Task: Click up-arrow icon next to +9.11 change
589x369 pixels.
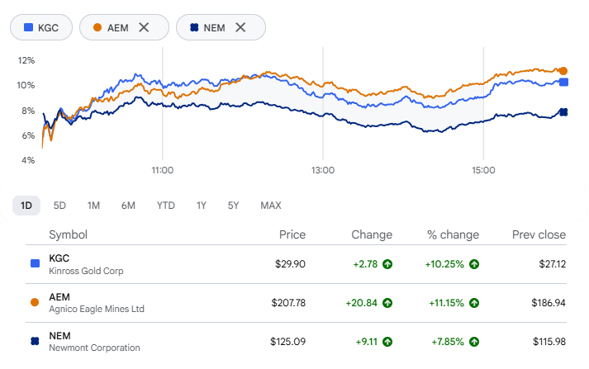Action: pyautogui.click(x=387, y=342)
